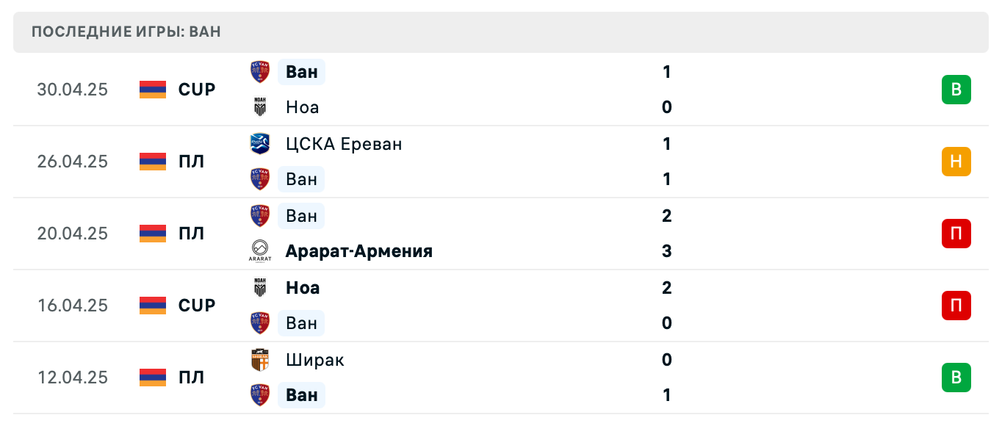This screenshot has width=1002, height=426.
Task: Switch to the CUP match on 16.04.25
Action: click(x=196, y=306)
